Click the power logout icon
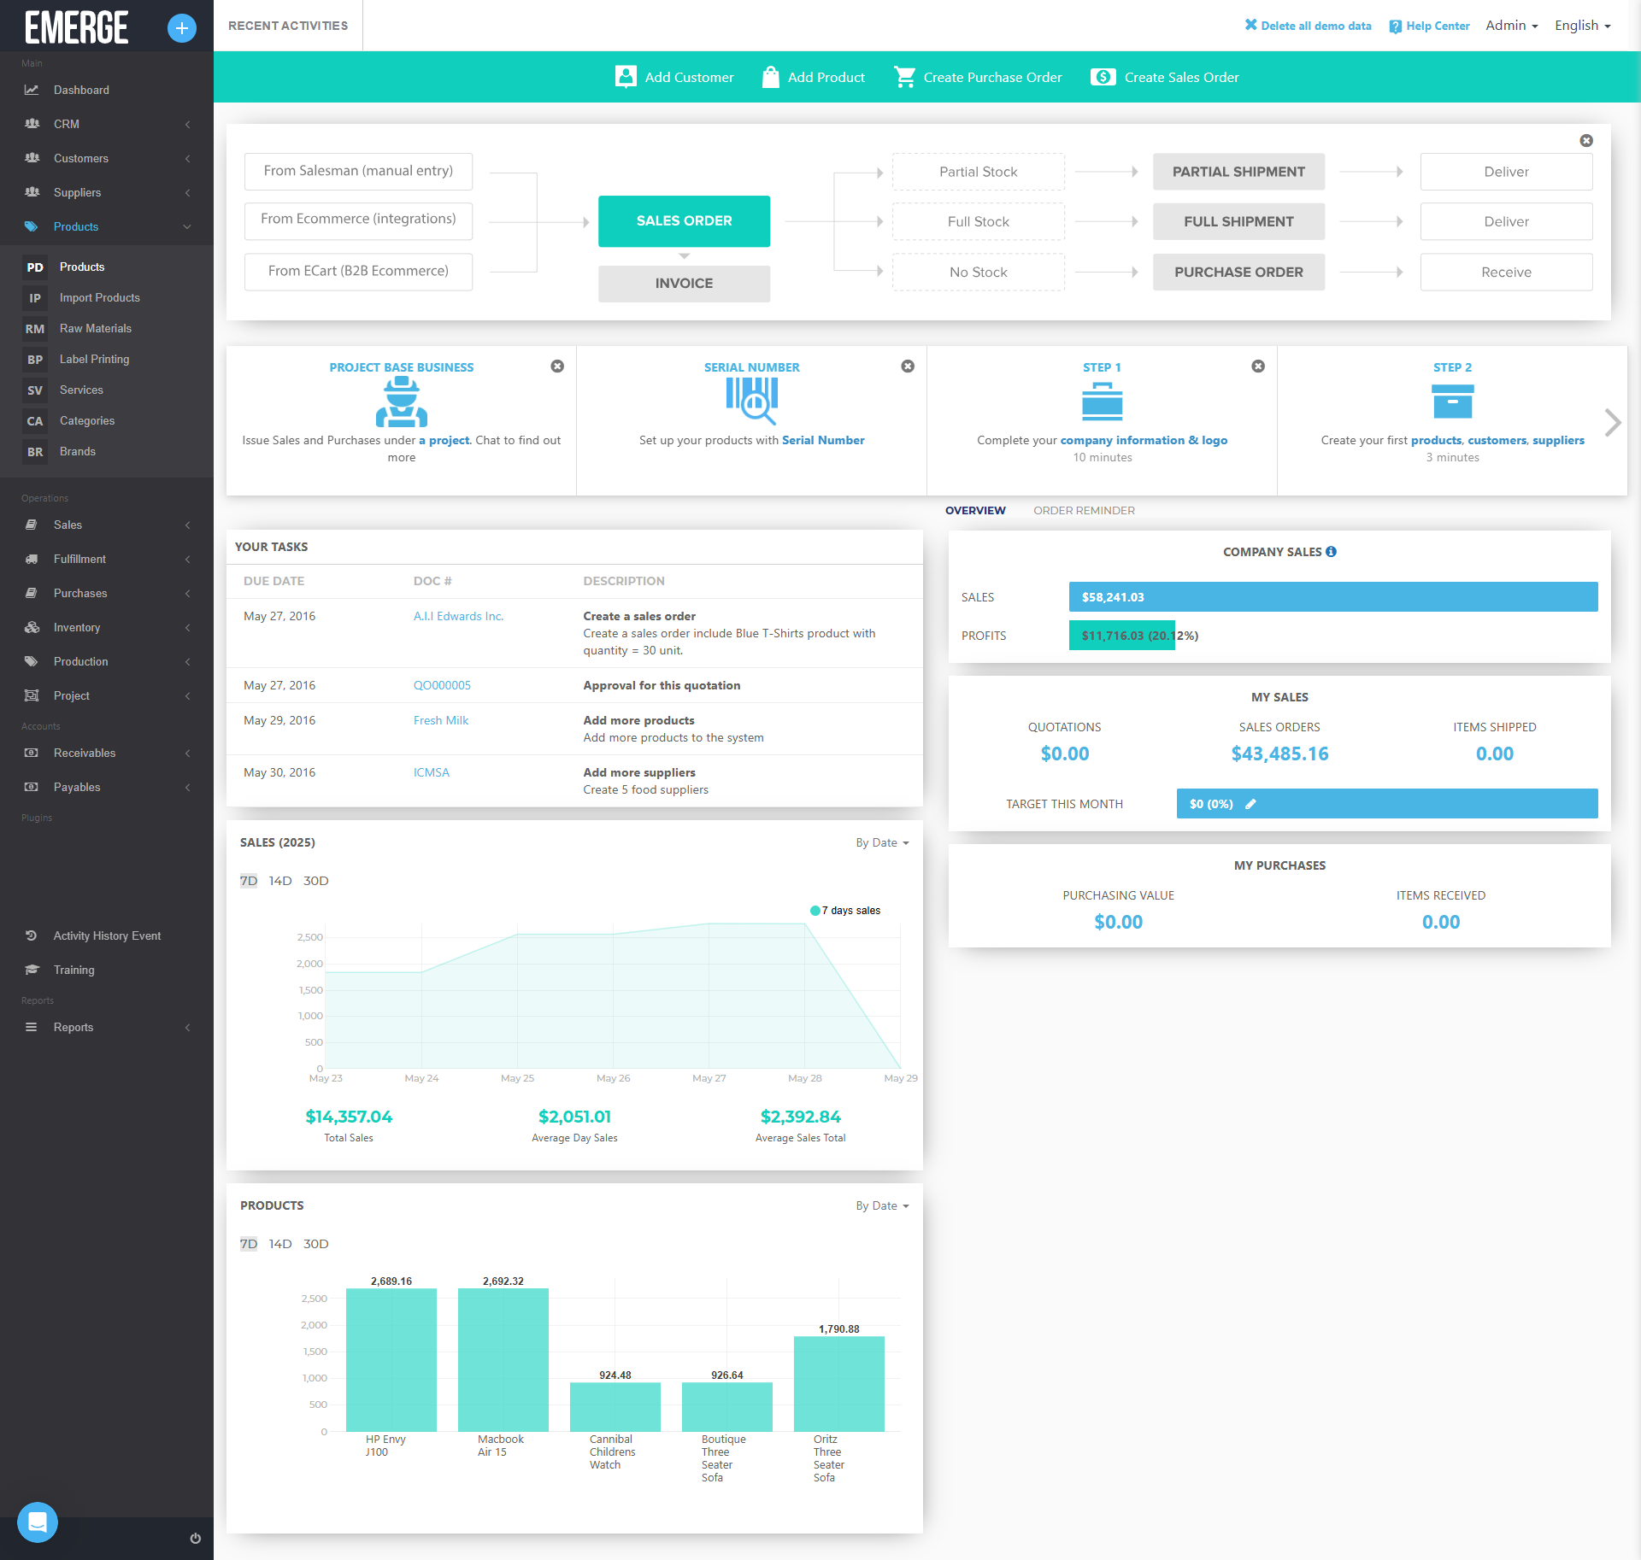This screenshot has height=1560, width=1641. tap(195, 1538)
